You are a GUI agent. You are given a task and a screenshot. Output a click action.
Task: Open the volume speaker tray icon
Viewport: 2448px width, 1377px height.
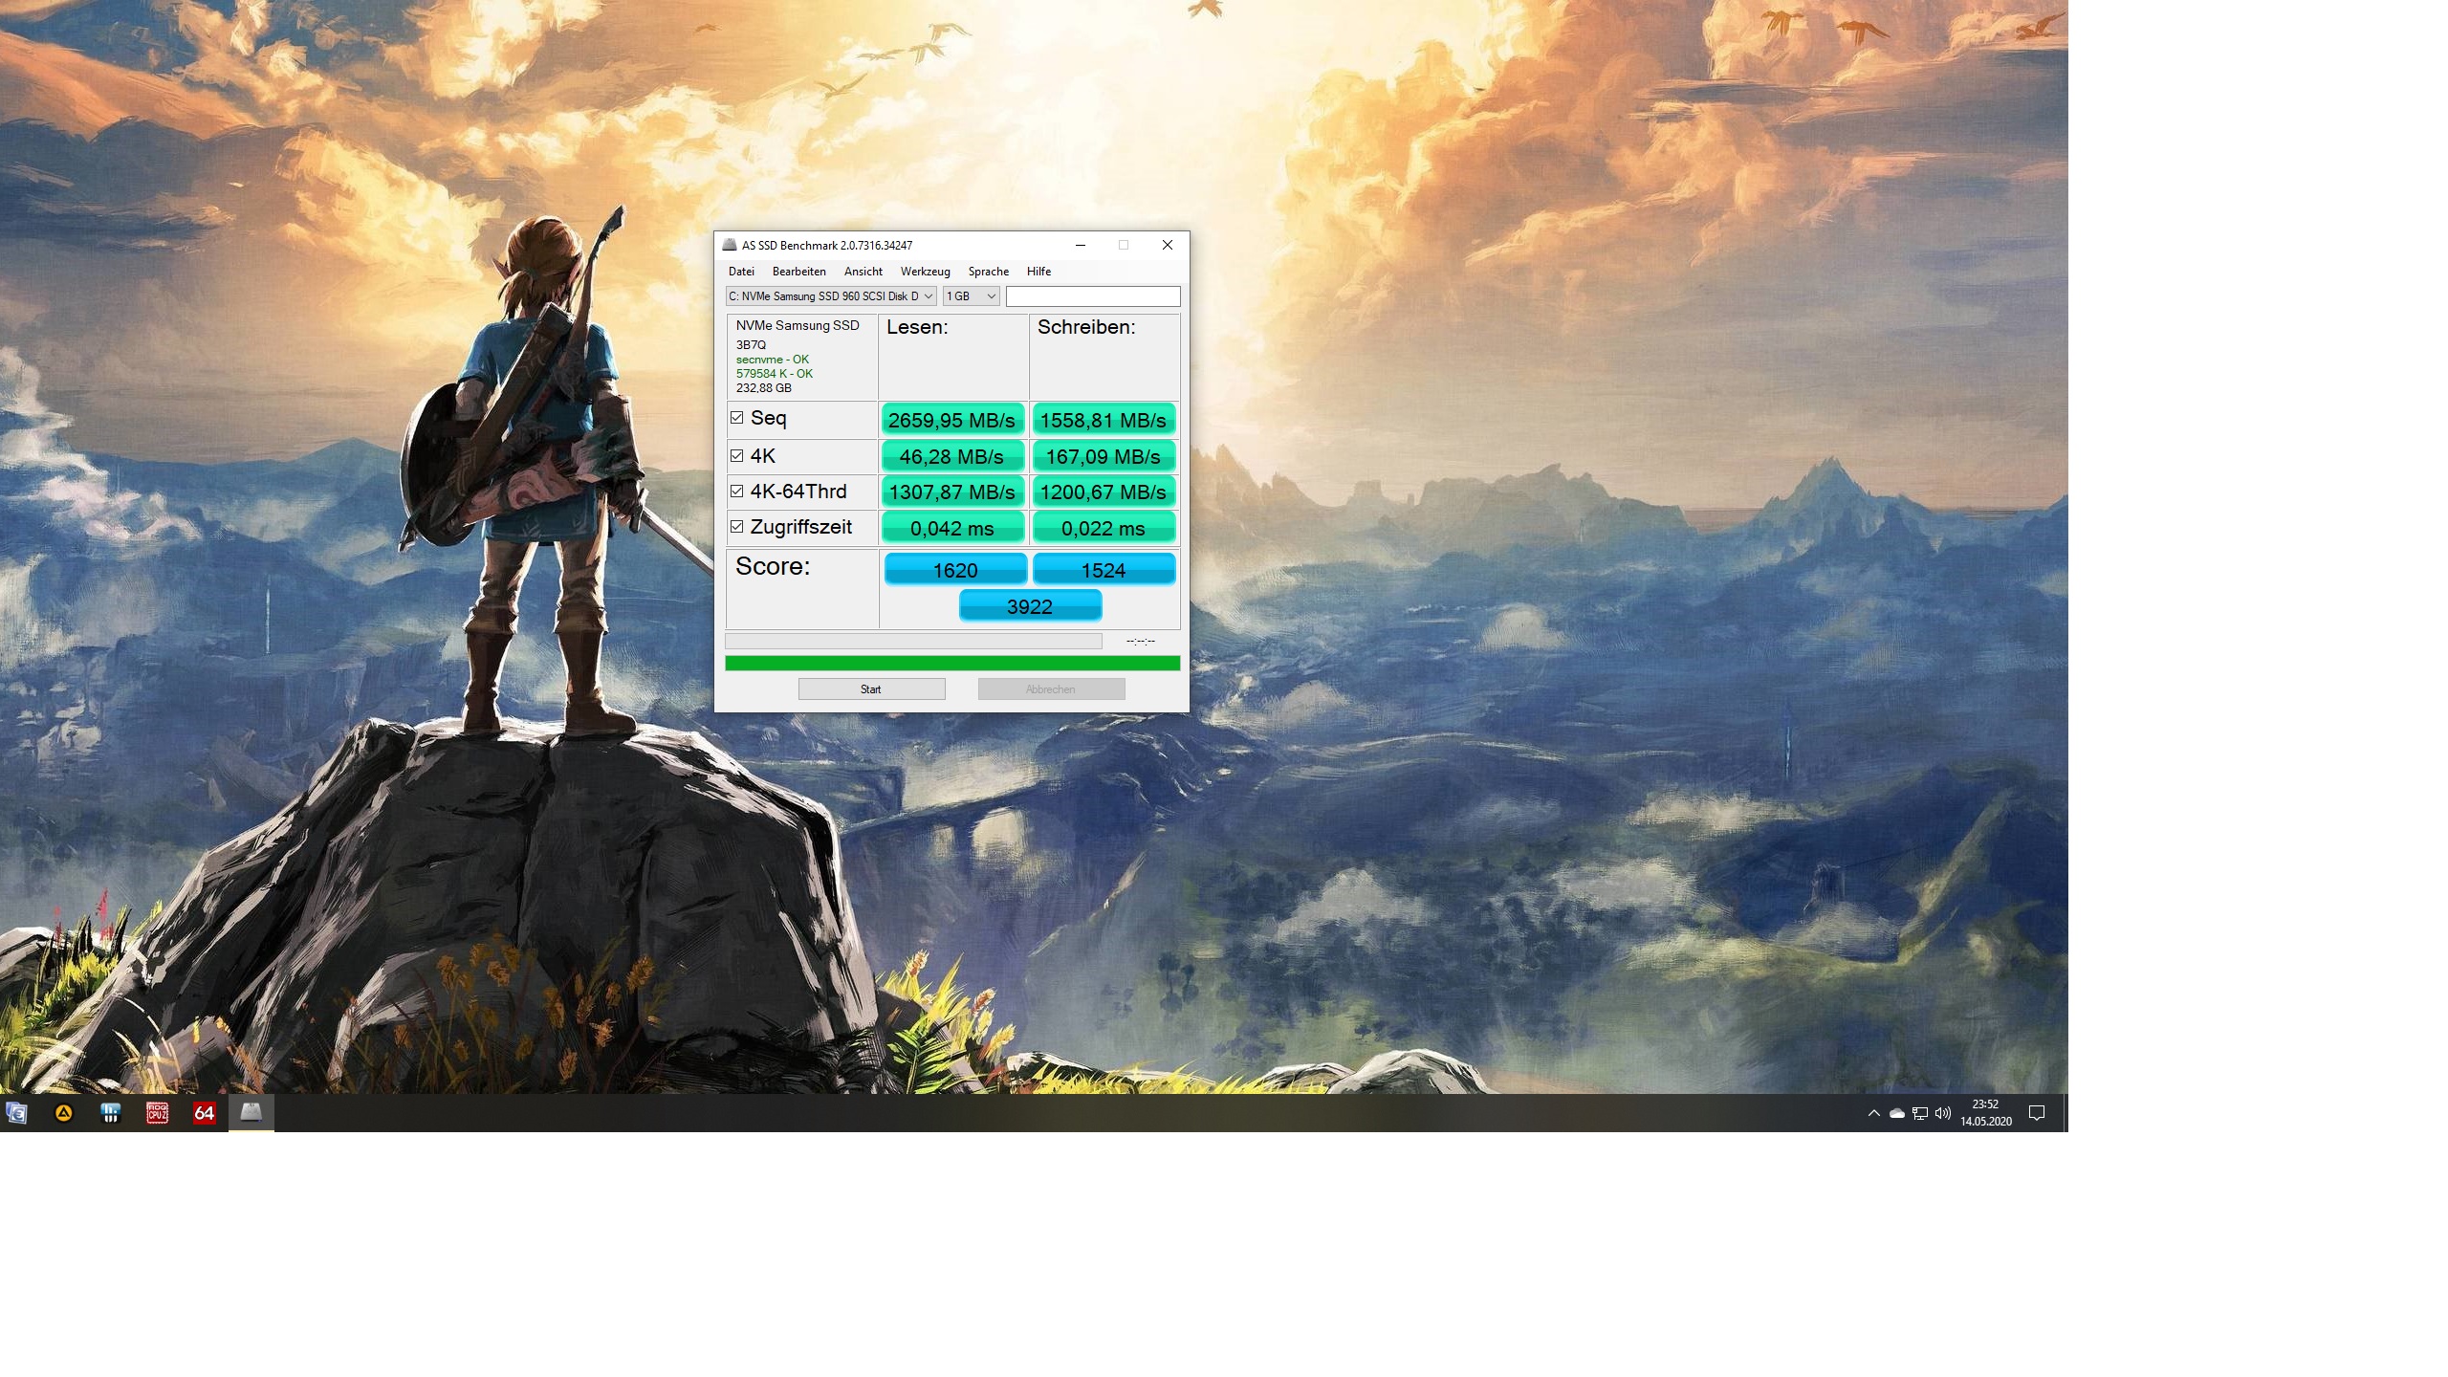click(1942, 1113)
